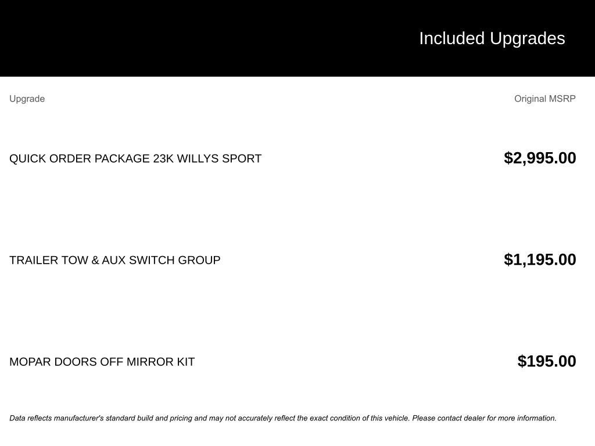Screen dimensions: 595x446
Task: Click the Included Upgrades heading
Action: (x=492, y=38)
